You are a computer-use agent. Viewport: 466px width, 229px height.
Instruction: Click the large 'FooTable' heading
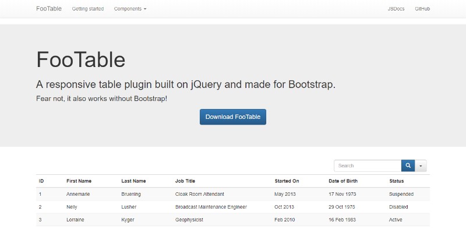coord(81,59)
